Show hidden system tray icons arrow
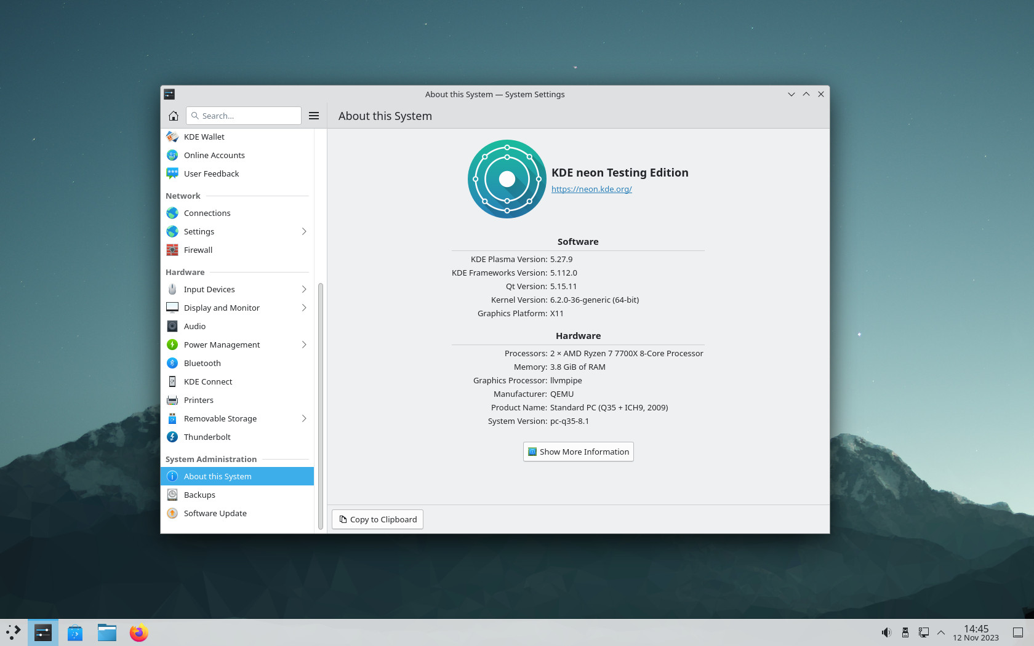The image size is (1034, 646). pos(941,632)
